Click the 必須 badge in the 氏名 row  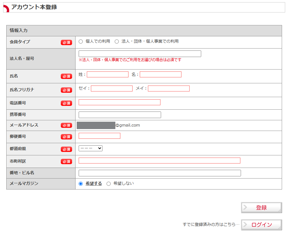pos(66,76)
